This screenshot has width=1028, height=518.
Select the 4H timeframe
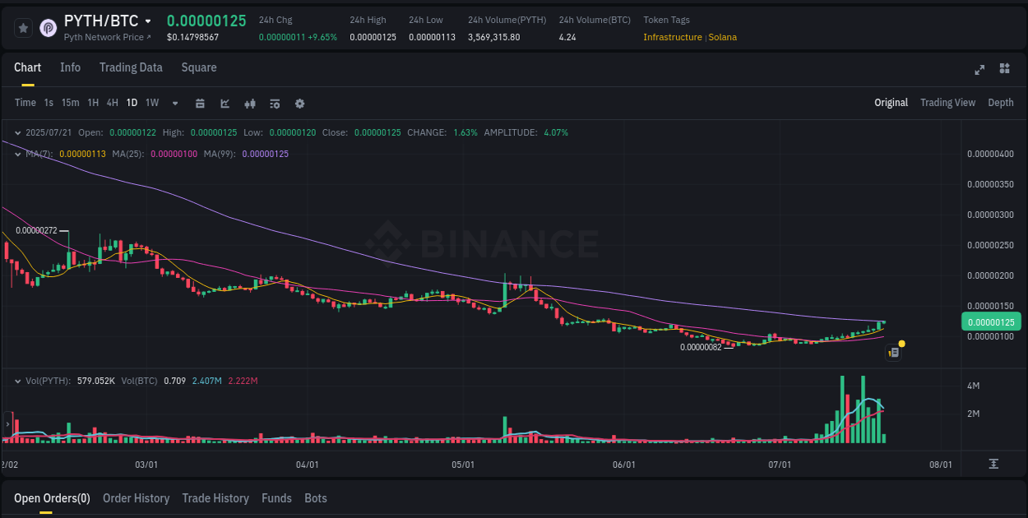[x=112, y=103]
